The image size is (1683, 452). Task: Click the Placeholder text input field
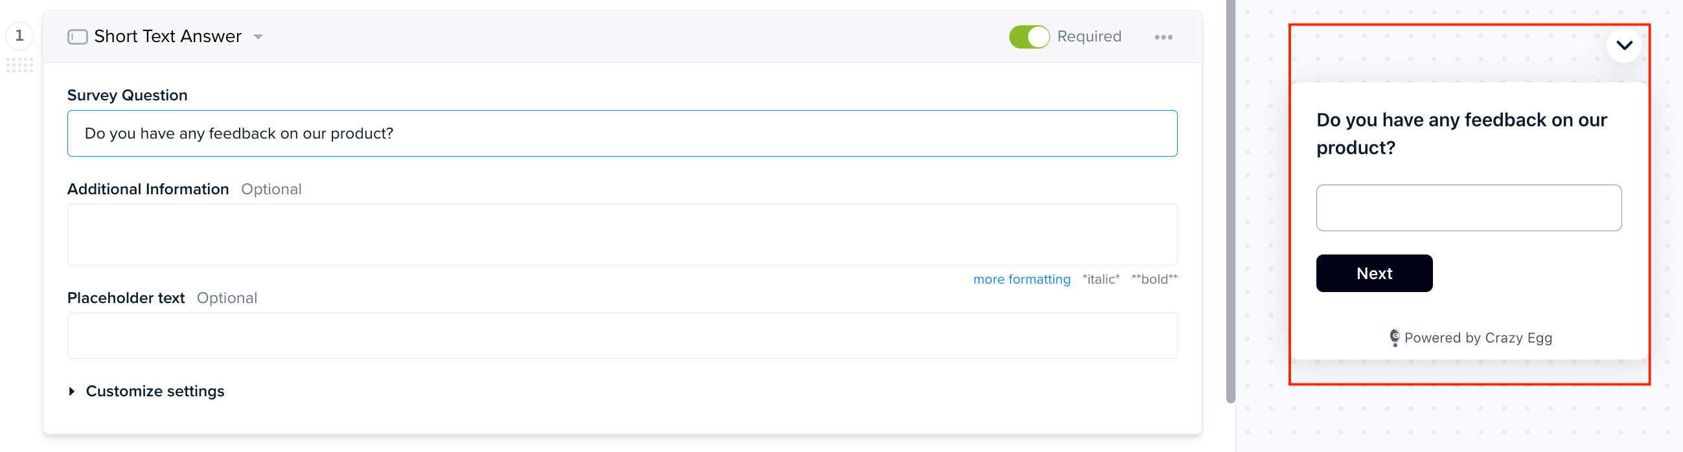pos(622,335)
